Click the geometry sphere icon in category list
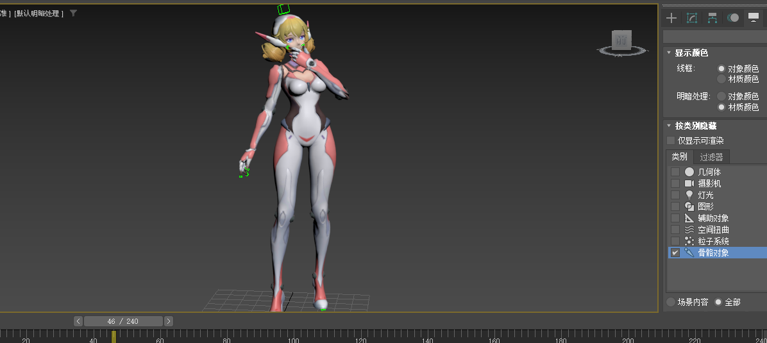This screenshot has width=767, height=343. pos(689,172)
